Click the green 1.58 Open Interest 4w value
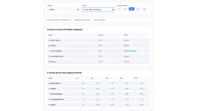 point(83,83)
